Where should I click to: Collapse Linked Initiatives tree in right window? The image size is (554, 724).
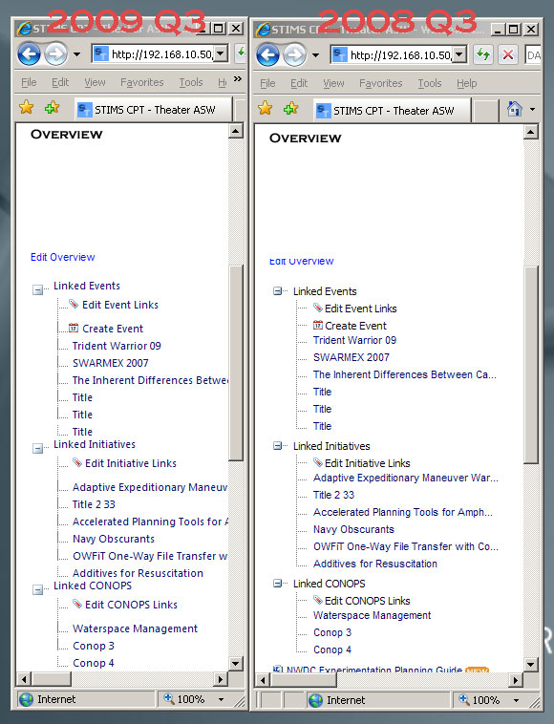277,445
